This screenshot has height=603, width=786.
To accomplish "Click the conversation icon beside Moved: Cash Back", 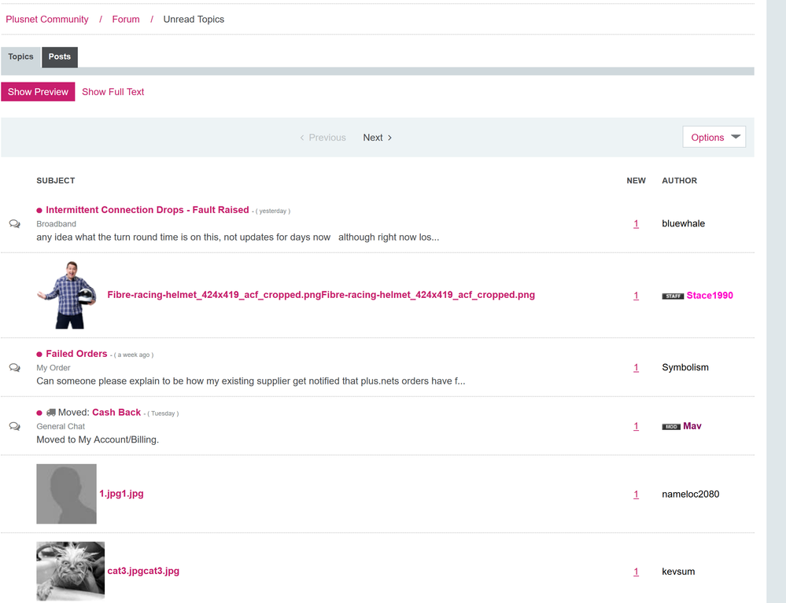I will click(14, 426).
